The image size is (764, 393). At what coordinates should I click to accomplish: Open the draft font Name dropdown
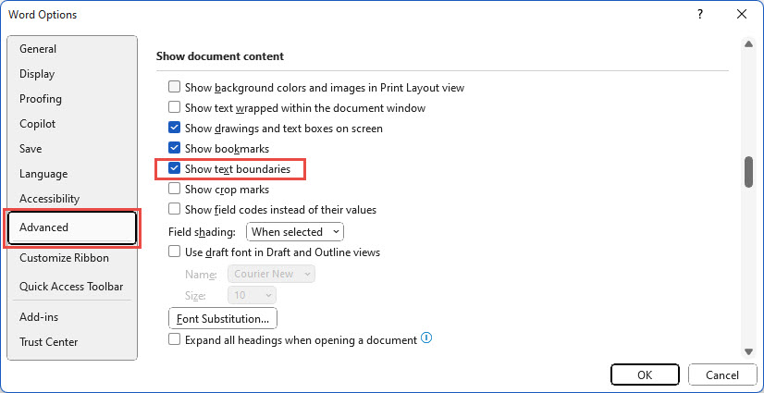point(271,274)
